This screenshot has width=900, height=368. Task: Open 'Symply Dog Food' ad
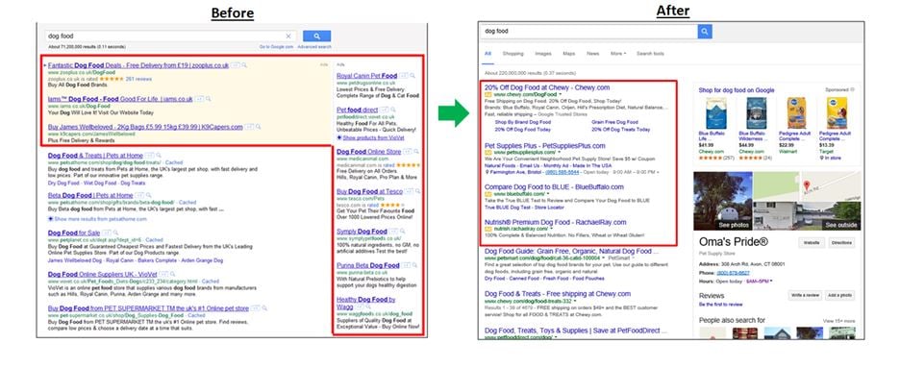(362, 232)
